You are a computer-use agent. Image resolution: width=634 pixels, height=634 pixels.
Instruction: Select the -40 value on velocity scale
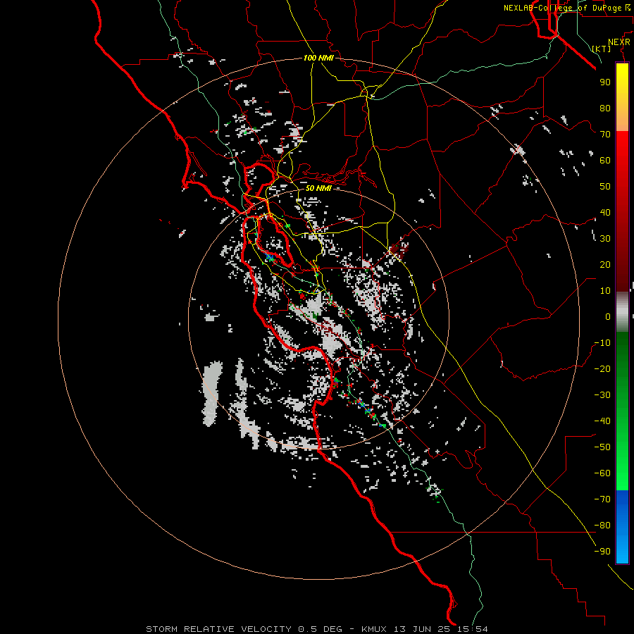point(602,421)
